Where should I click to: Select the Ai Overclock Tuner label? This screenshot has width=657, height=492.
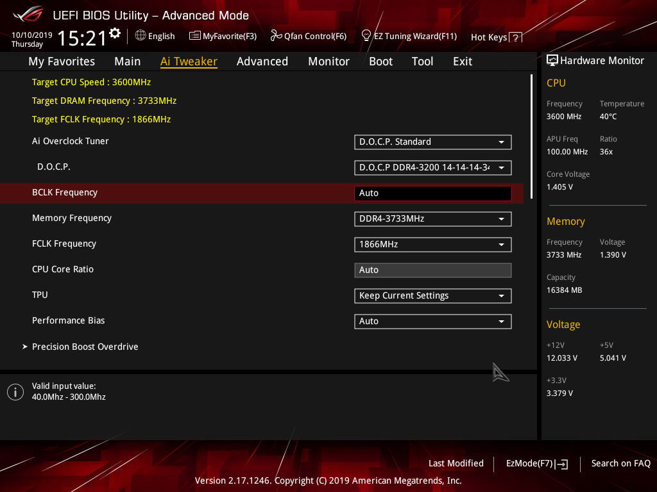point(70,141)
